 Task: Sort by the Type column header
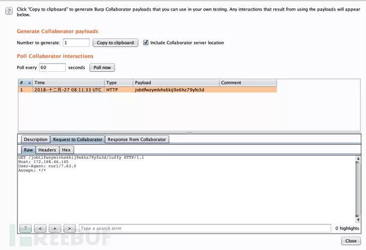click(119, 83)
